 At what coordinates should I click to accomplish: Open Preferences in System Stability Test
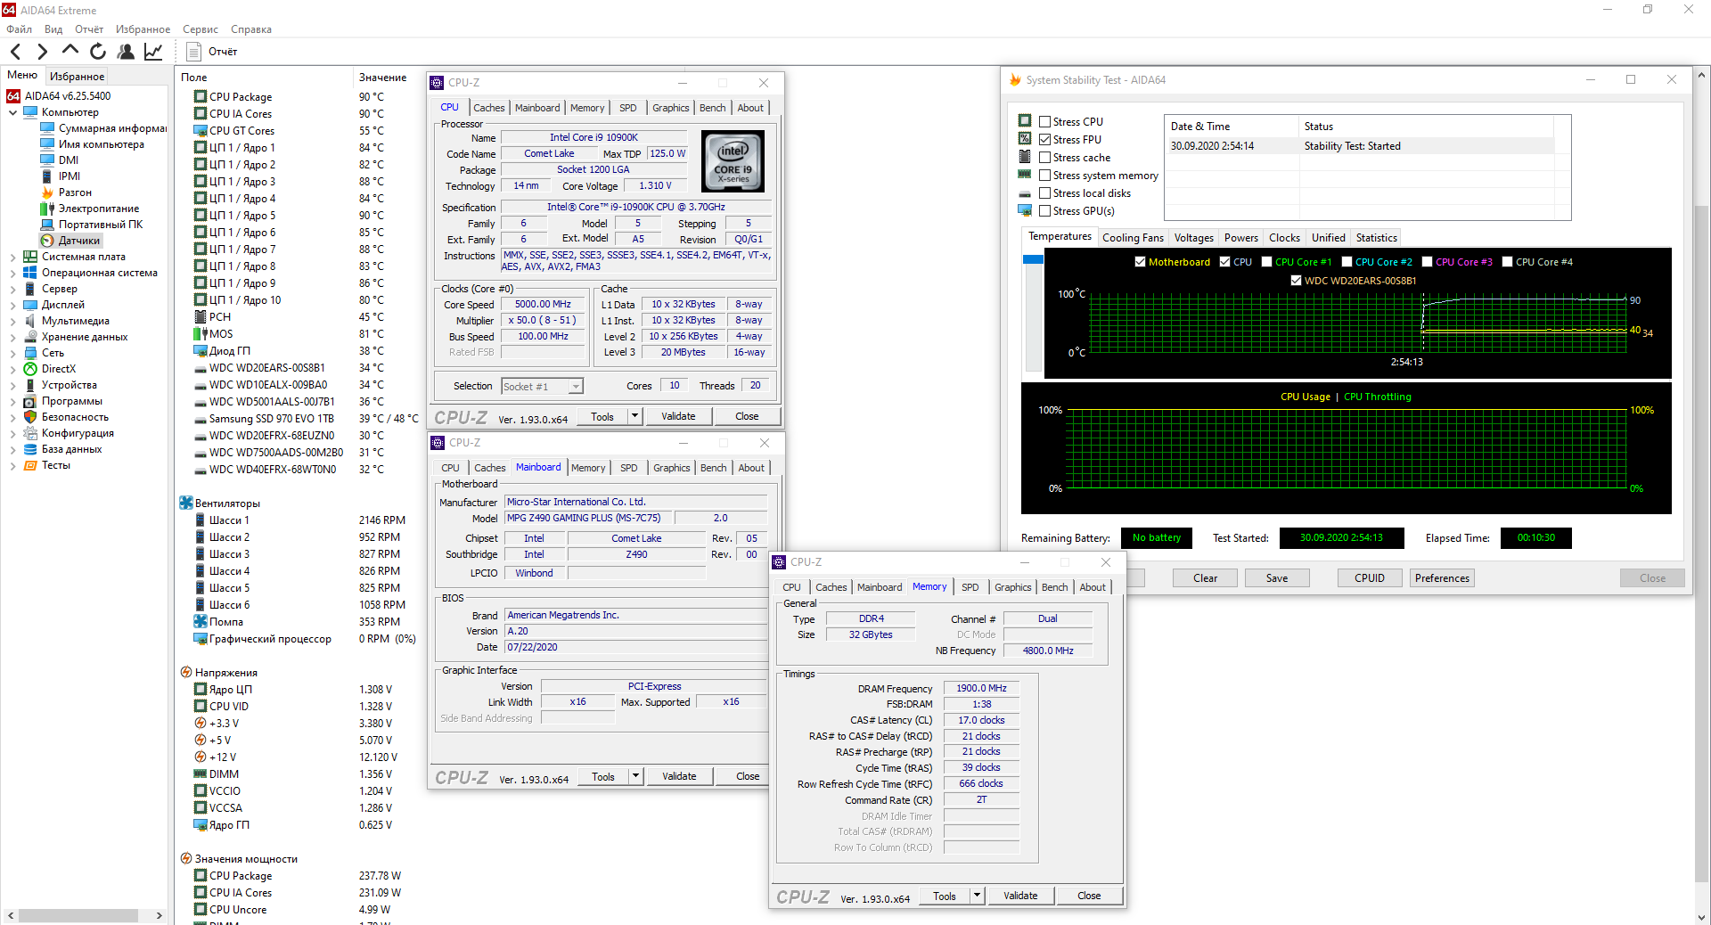coord(1442,578)
